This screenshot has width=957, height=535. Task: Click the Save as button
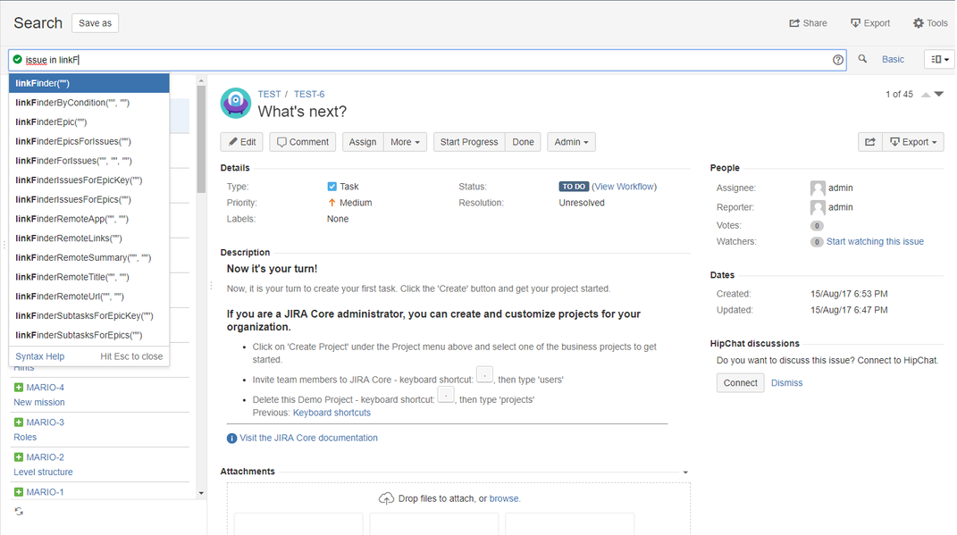coord(96,23)
